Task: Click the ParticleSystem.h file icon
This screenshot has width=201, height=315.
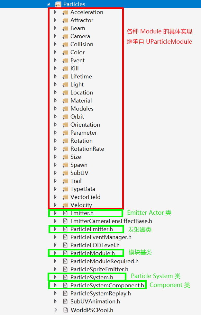Action: [65, 277]
